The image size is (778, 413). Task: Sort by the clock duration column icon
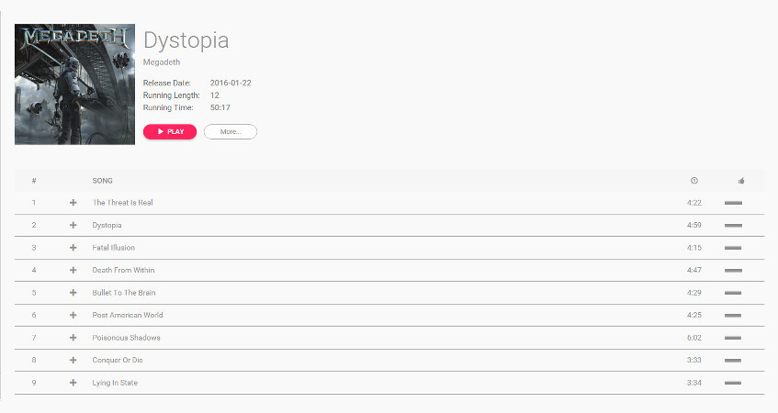(x=694, y=181)
